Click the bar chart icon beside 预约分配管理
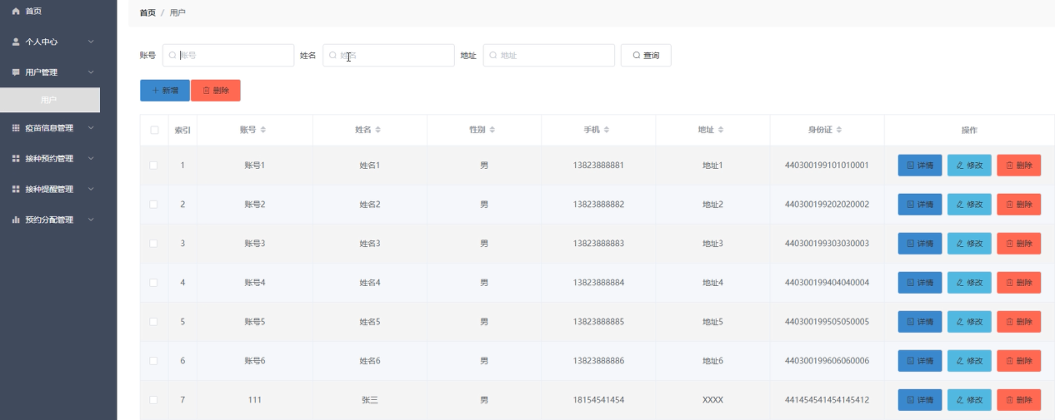This screenshot has height=420, width=1055. [x=16, y=220]
